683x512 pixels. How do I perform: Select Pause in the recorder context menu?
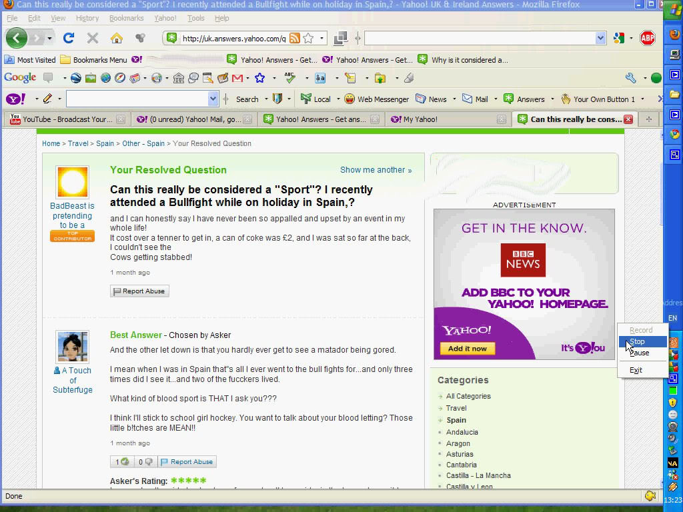coord(642,353)
